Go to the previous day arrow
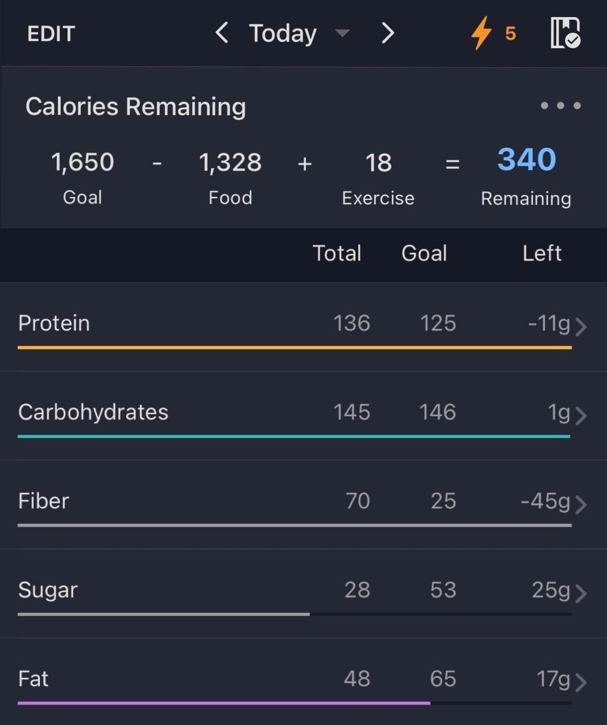The image size is (607, 725). pyautogui.click(x=222, y=33)
